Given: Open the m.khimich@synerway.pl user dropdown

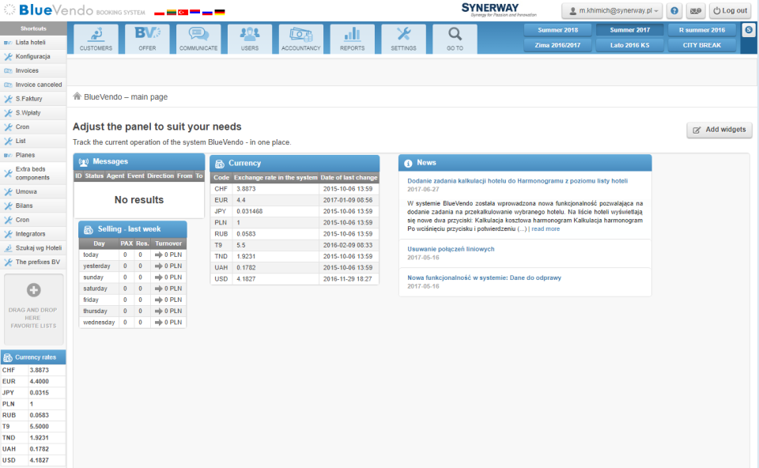Looking at the screenshot, I should coord(613,10).
